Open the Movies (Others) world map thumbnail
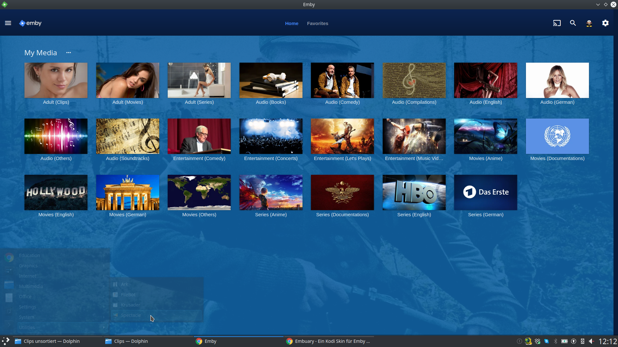Image resolution: width=618 pixels, height=347 pixels. pyautogui.click(x=199, y=192)
